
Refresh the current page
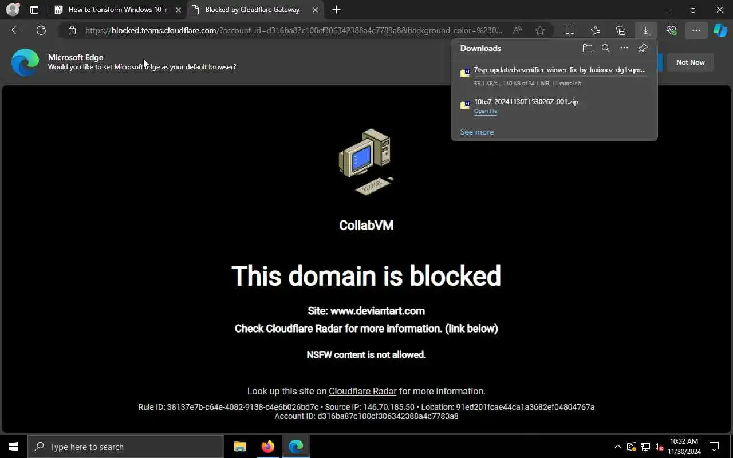click(x=41, y=30)
